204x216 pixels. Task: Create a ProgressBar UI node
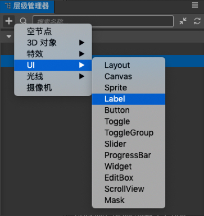coord(129,155)
